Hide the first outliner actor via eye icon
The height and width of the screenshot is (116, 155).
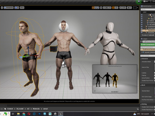pyautogui.click(x=142, y=15)
